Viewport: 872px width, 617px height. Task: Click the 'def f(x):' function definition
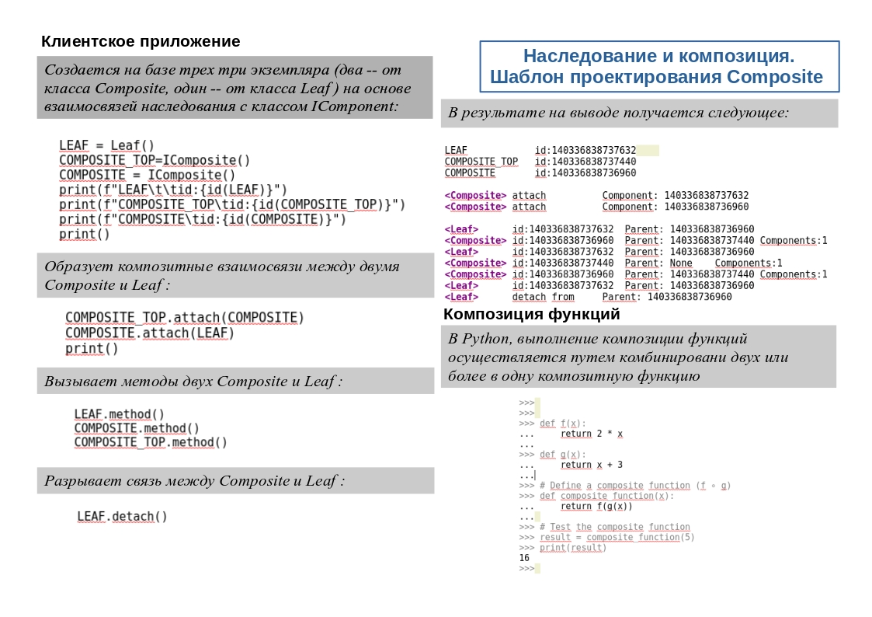pyautogui.click(x=560, y=424)
